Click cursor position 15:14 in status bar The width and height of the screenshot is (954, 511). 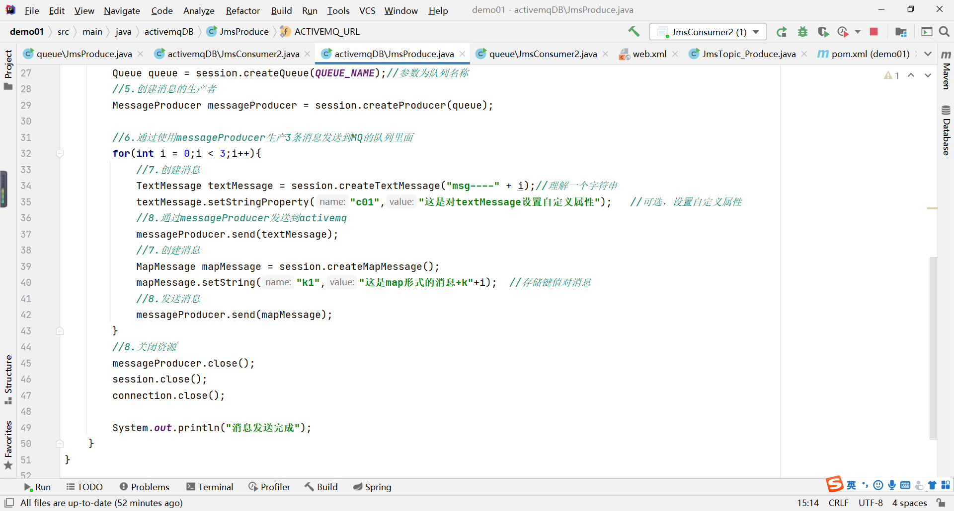click(808, 503)
